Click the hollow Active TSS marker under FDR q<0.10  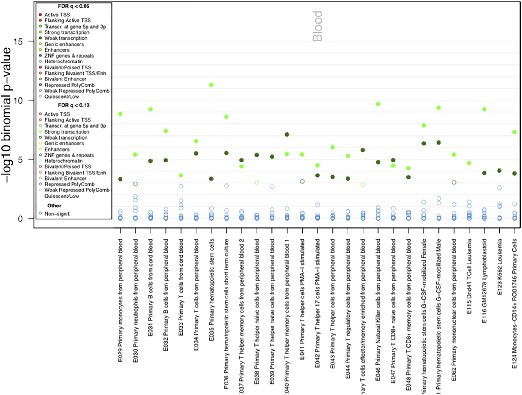pos(40,114)
